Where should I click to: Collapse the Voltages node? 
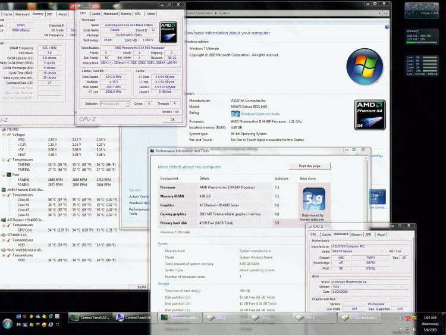[4, 134]
